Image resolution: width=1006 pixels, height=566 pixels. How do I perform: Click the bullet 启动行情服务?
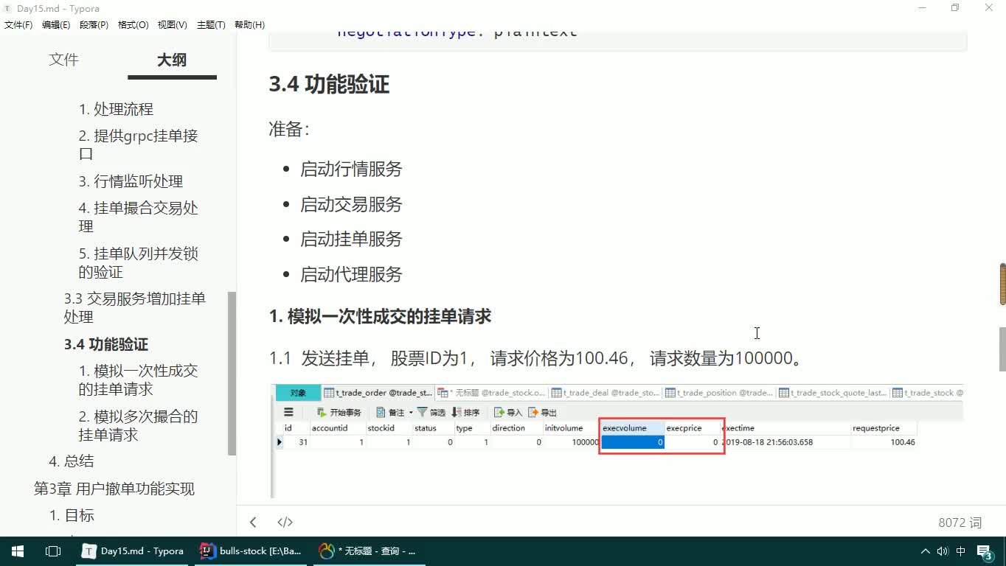(351, 170)
